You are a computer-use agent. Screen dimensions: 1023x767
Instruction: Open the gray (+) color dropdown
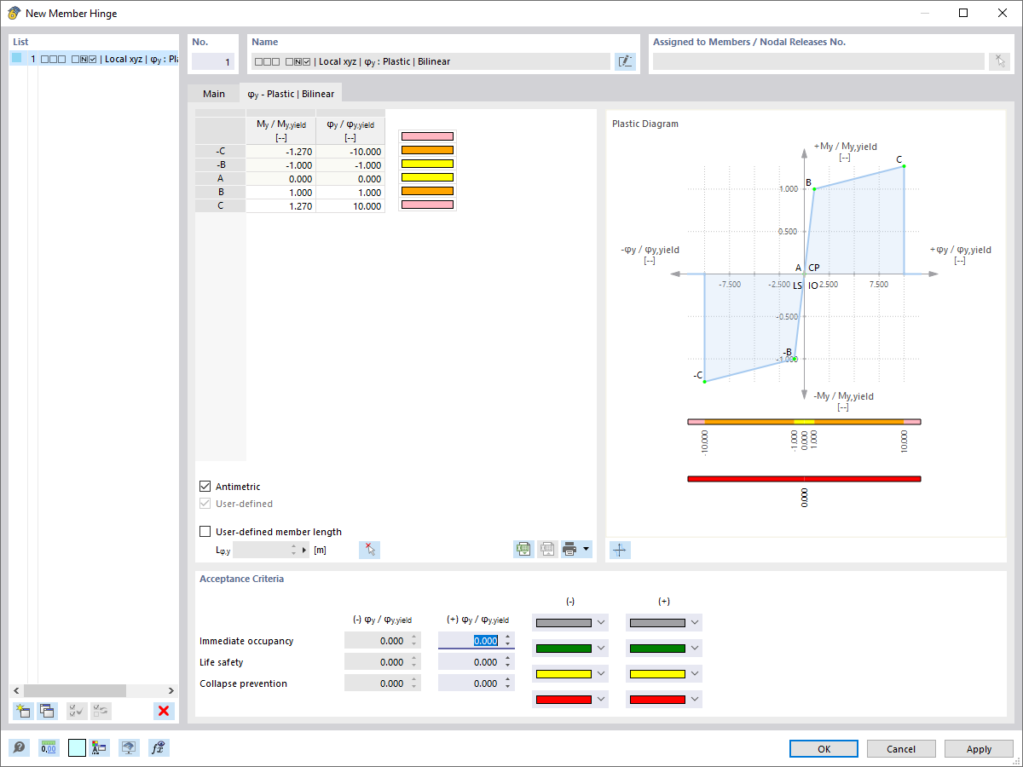point(695,623)
